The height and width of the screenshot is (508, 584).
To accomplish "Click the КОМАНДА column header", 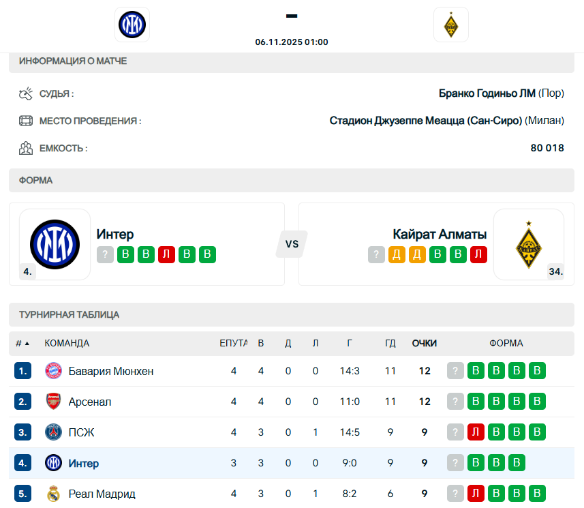I will click(x=67, y=343).
